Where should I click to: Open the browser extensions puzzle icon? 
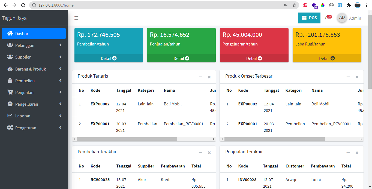coord(349,5)
